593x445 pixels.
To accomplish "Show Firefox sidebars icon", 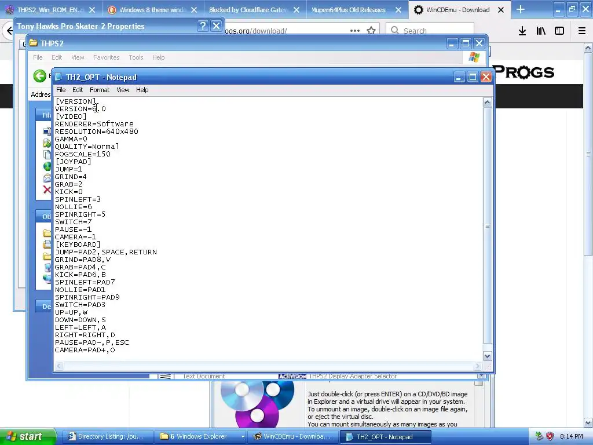I will [559, 31].
